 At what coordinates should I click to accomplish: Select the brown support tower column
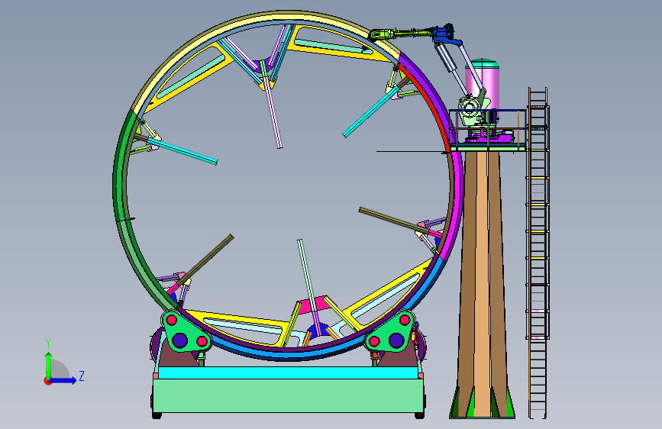click(482, 283)
